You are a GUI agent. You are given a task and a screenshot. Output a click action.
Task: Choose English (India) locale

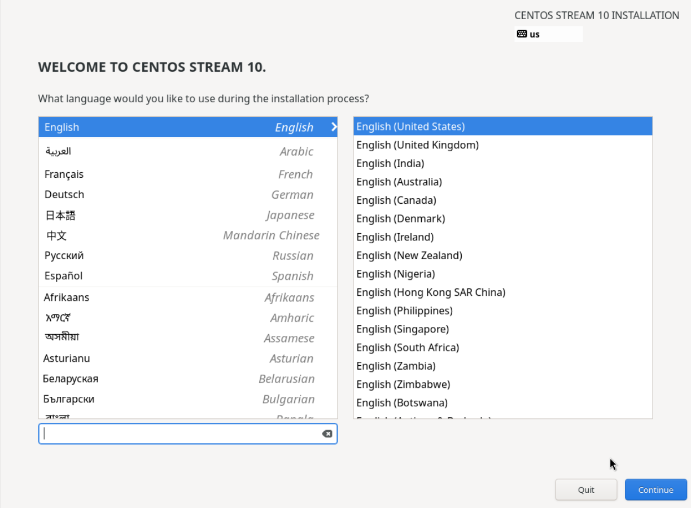pos(503,164)
